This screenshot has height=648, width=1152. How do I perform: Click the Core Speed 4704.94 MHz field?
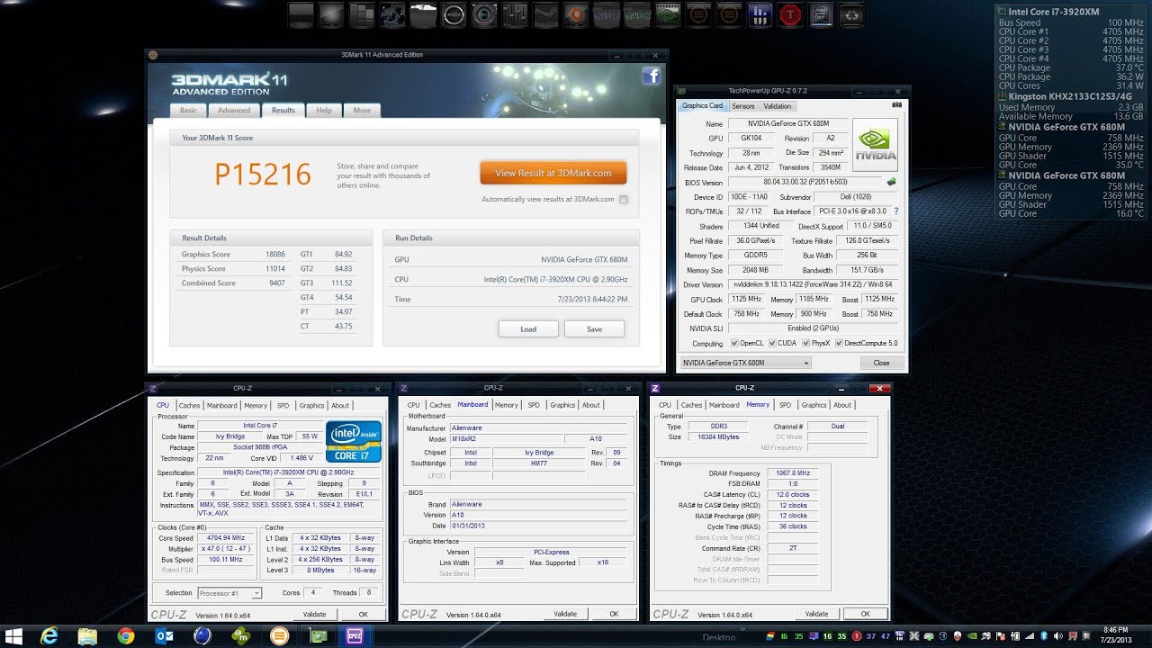pos(226,538)
